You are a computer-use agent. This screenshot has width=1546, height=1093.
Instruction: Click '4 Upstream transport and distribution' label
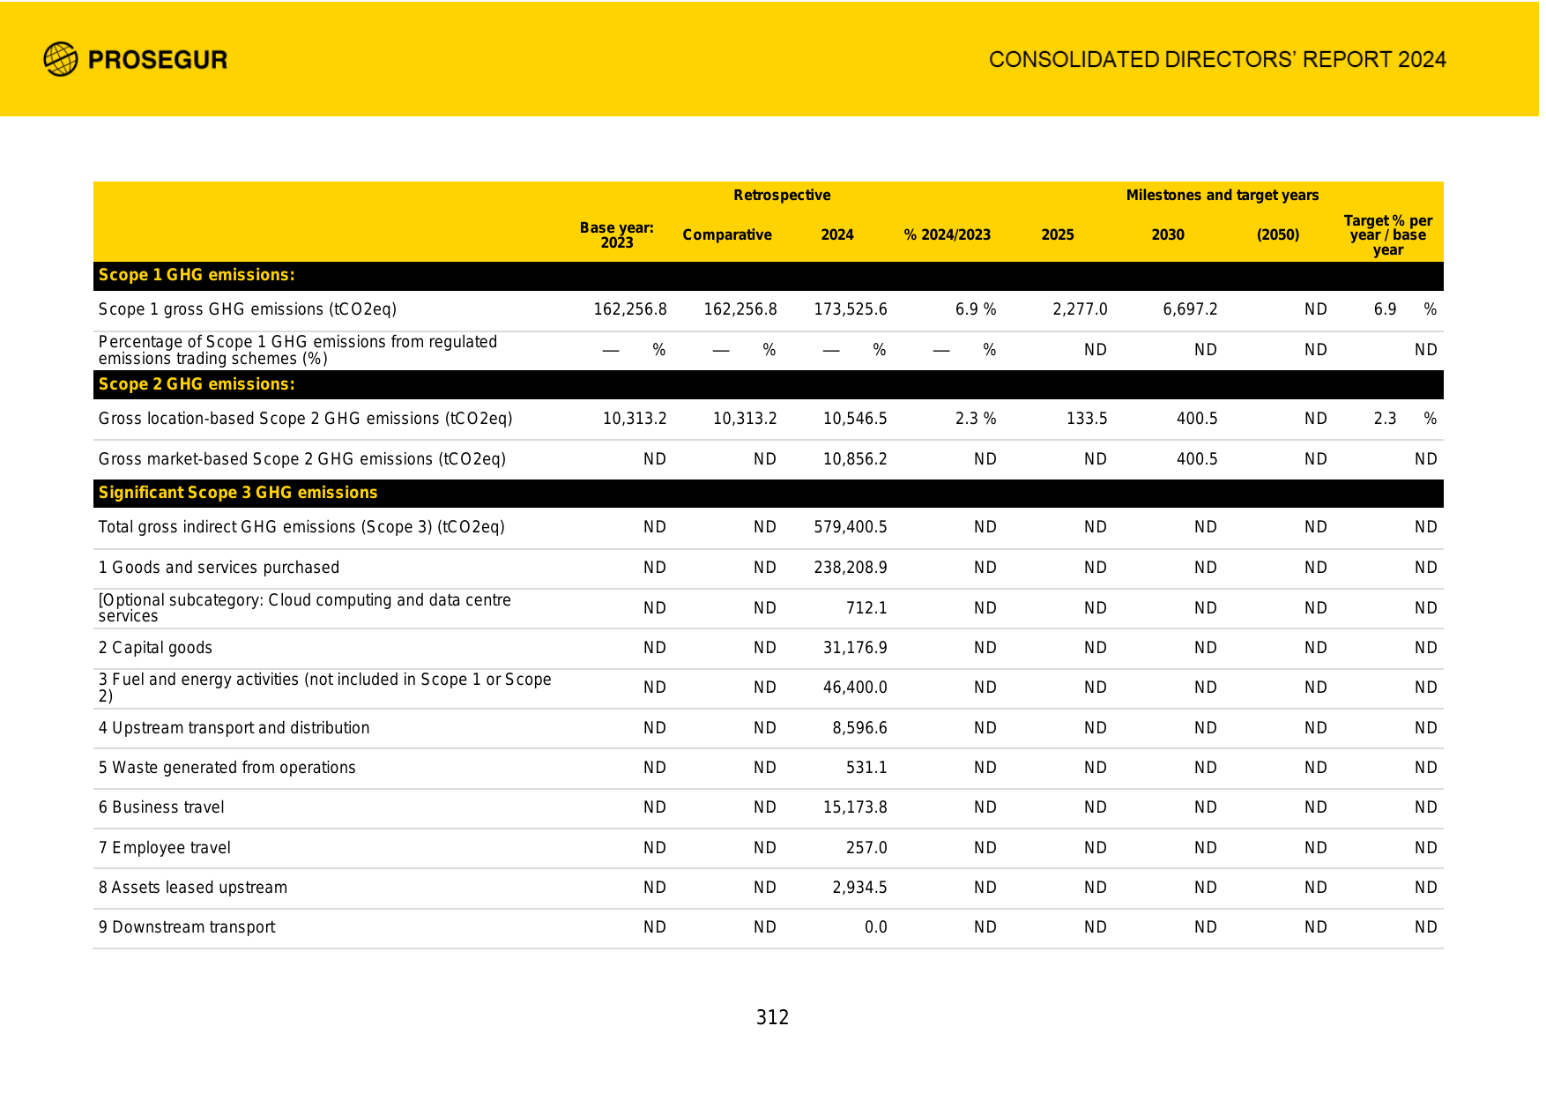coord(234,728)
